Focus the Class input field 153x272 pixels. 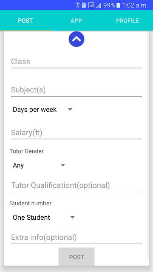point(76,62)
